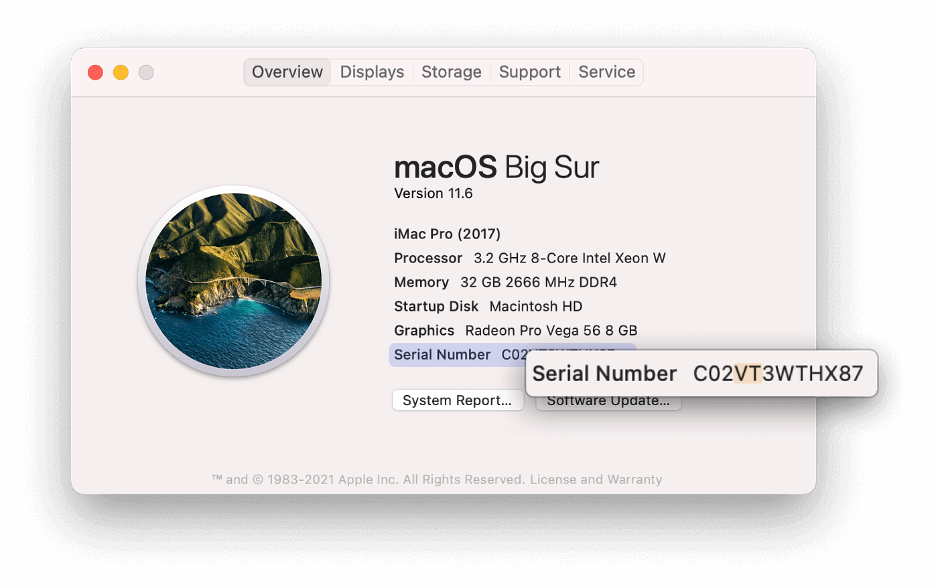The height and width of the screenshot is (588, 938).
Task: Select the Overview tab
Action: click(287, 72)
